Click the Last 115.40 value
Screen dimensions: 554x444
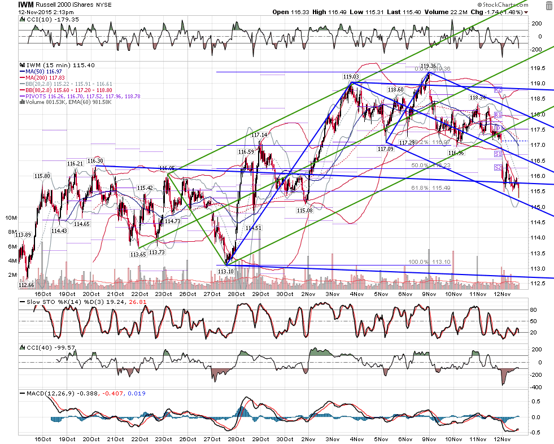point(404,12)
